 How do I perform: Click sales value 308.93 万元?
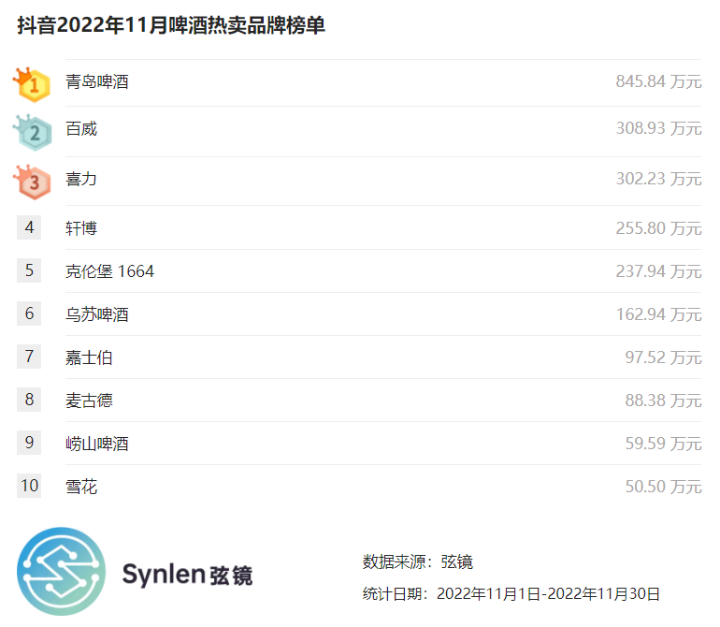658,128
